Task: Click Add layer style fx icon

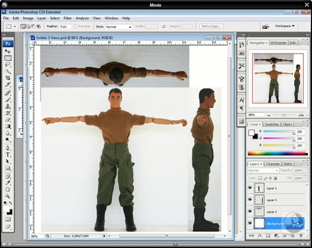Action: coord(259,236)
